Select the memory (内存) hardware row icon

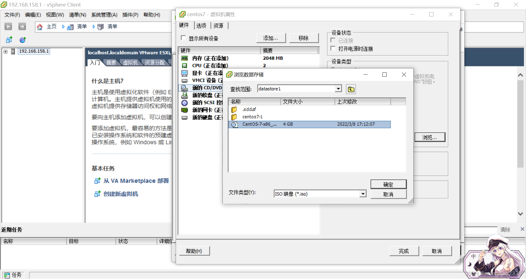[185, 58]
